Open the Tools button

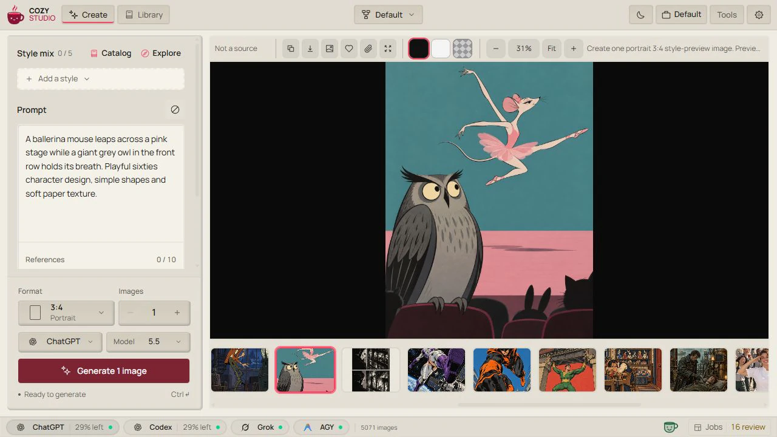pyautogui.click(x=727, y=15)
